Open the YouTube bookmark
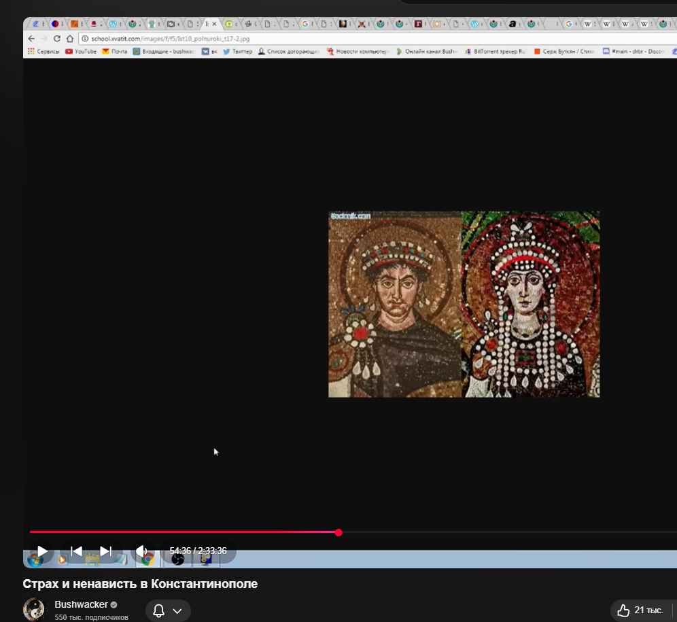The width and height of the screenshot is (677, 622). coord(81,52)
